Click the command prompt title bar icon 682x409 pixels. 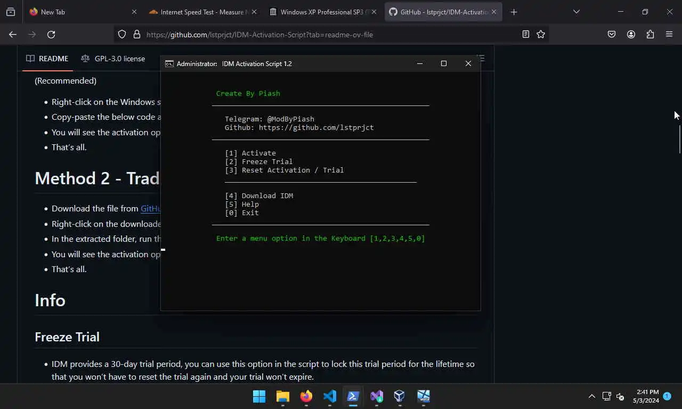(169, 63)
